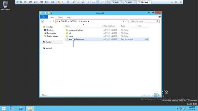Click the search magnifier icon
This screenshot has width=198, height=111.
click(157, 21)
